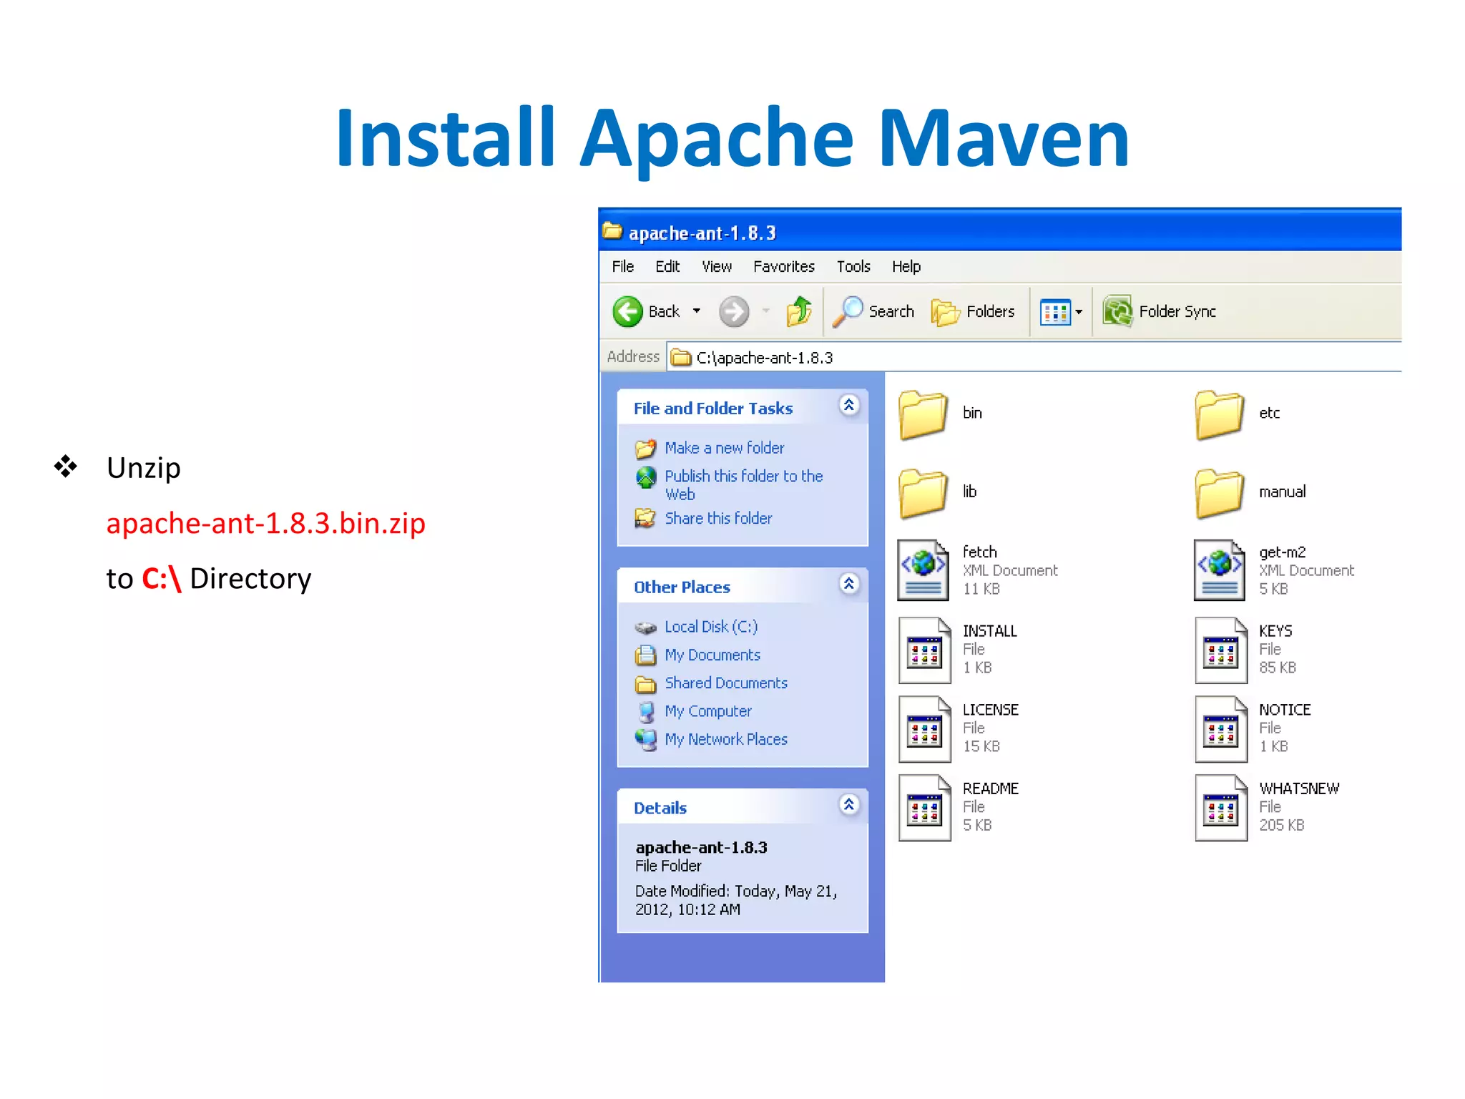Select the WHATSNEW file icon
The width and height of the screenshot is (1465, 1099).
[1221, 807]
